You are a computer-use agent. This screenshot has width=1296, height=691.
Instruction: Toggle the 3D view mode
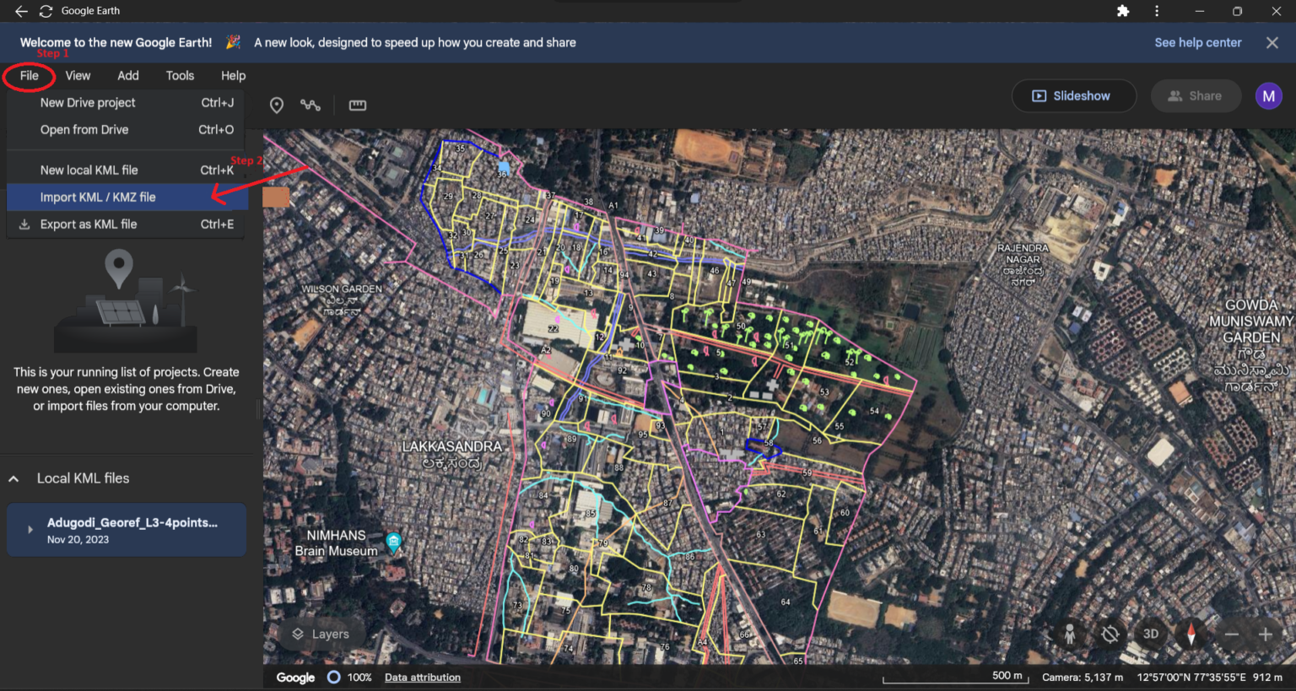click(x=1151, y=634)
